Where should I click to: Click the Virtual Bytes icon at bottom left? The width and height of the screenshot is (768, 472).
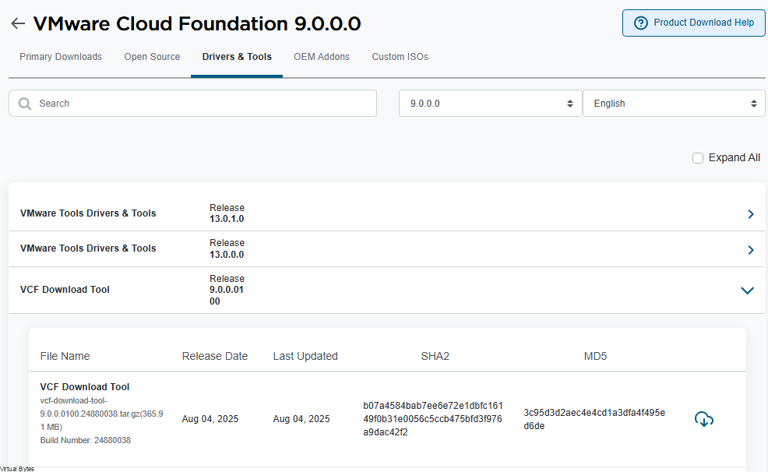point(17,468)
